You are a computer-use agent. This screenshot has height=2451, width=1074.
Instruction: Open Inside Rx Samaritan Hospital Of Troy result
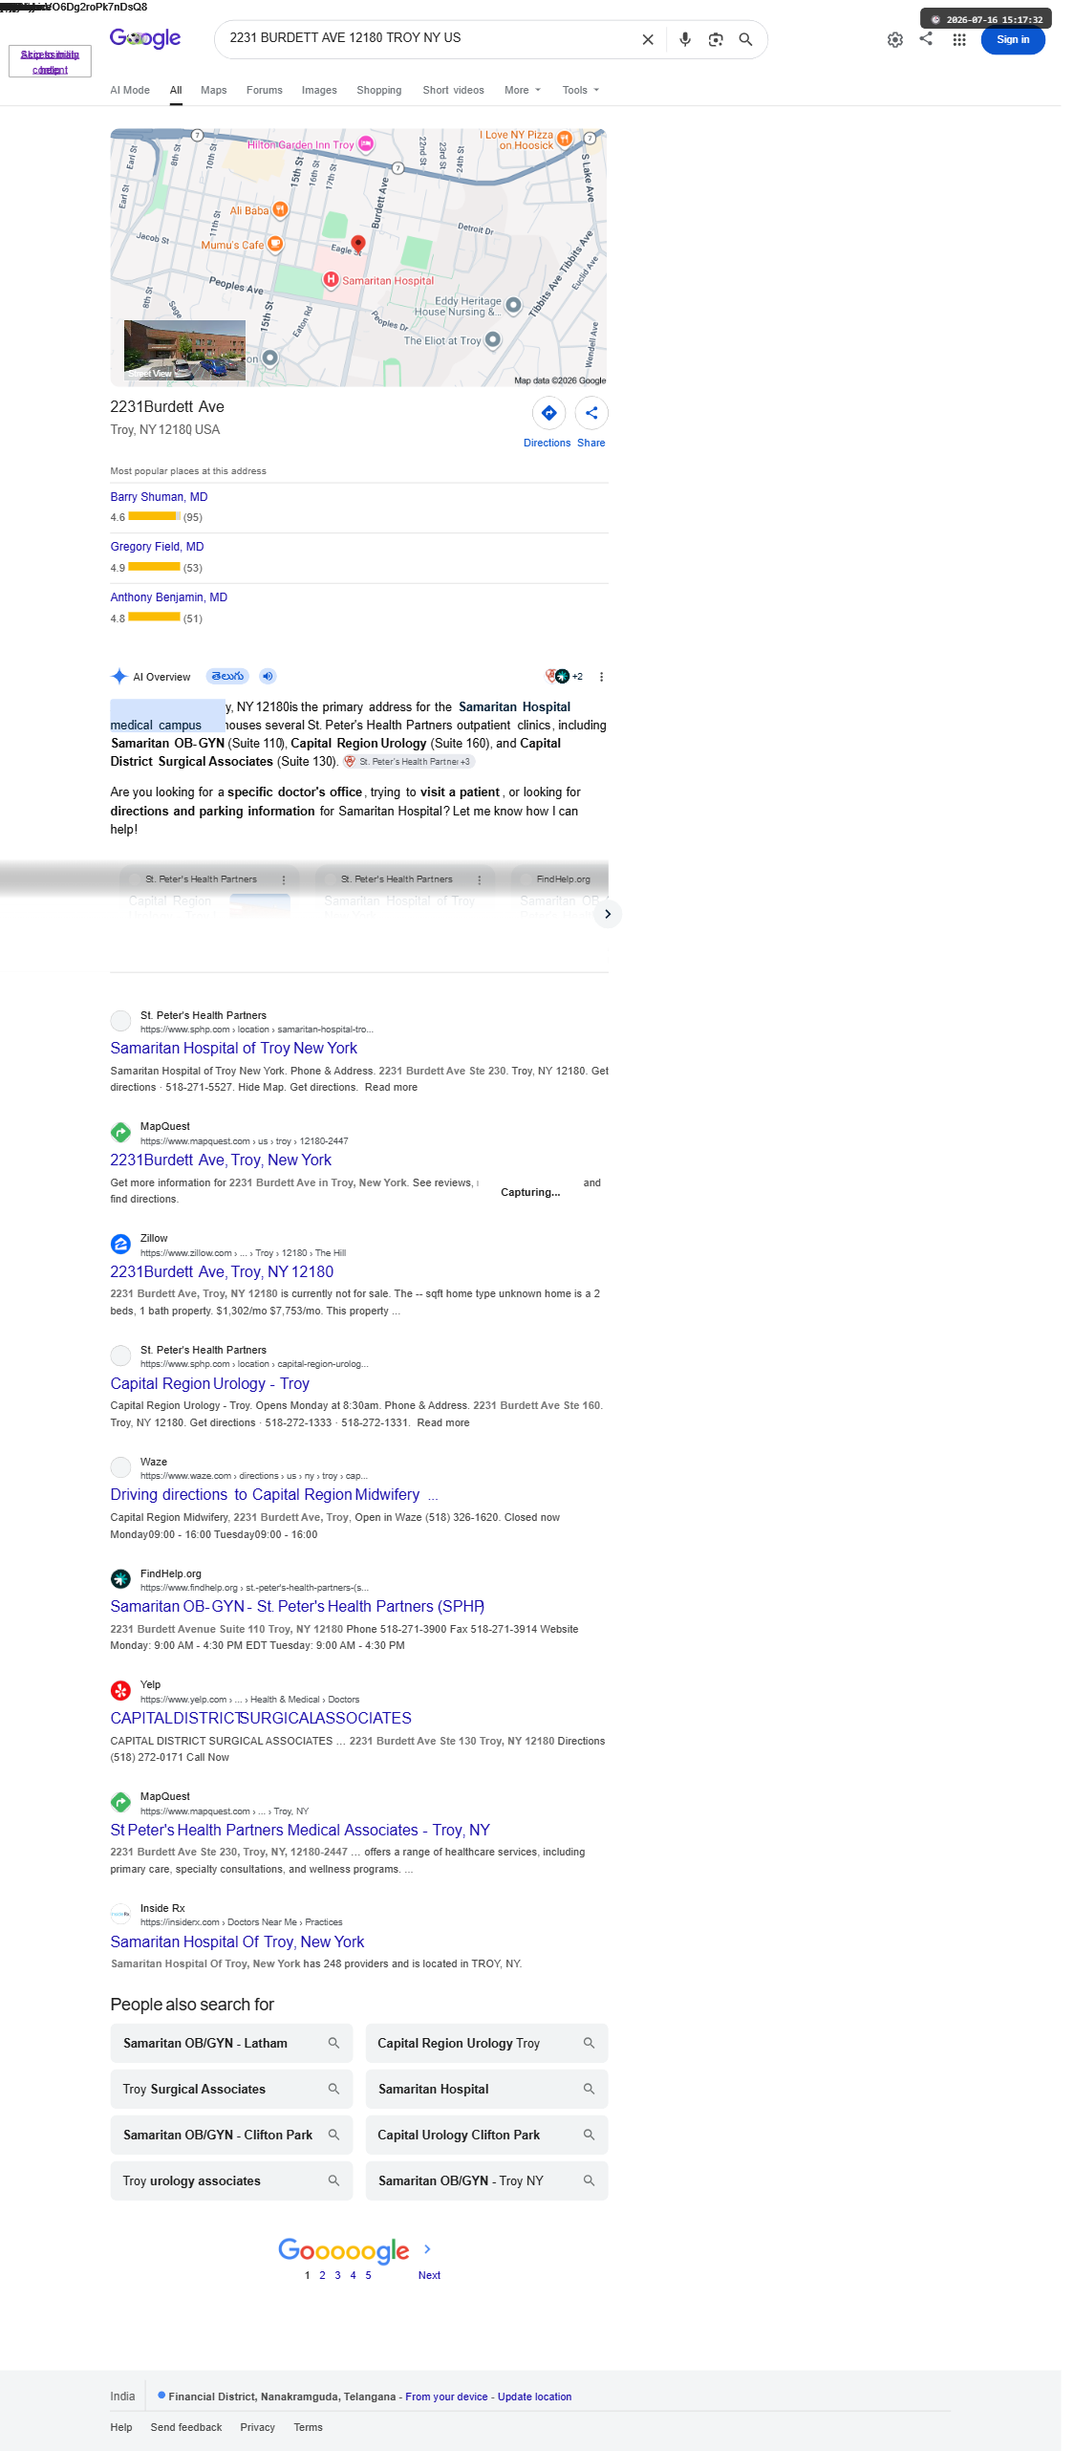(x=237, y=1942)
